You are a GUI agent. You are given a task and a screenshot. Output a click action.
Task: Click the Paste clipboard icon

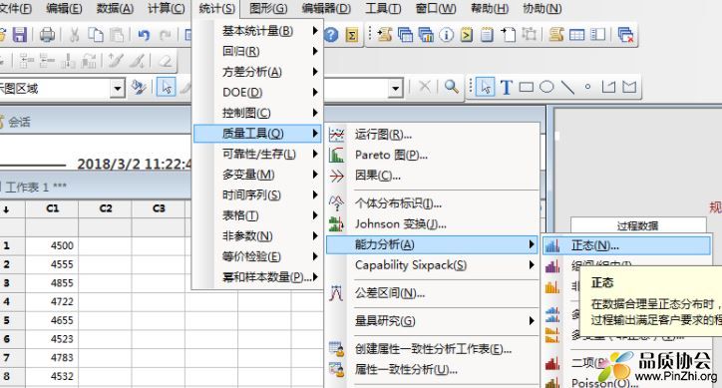[117, 35]
